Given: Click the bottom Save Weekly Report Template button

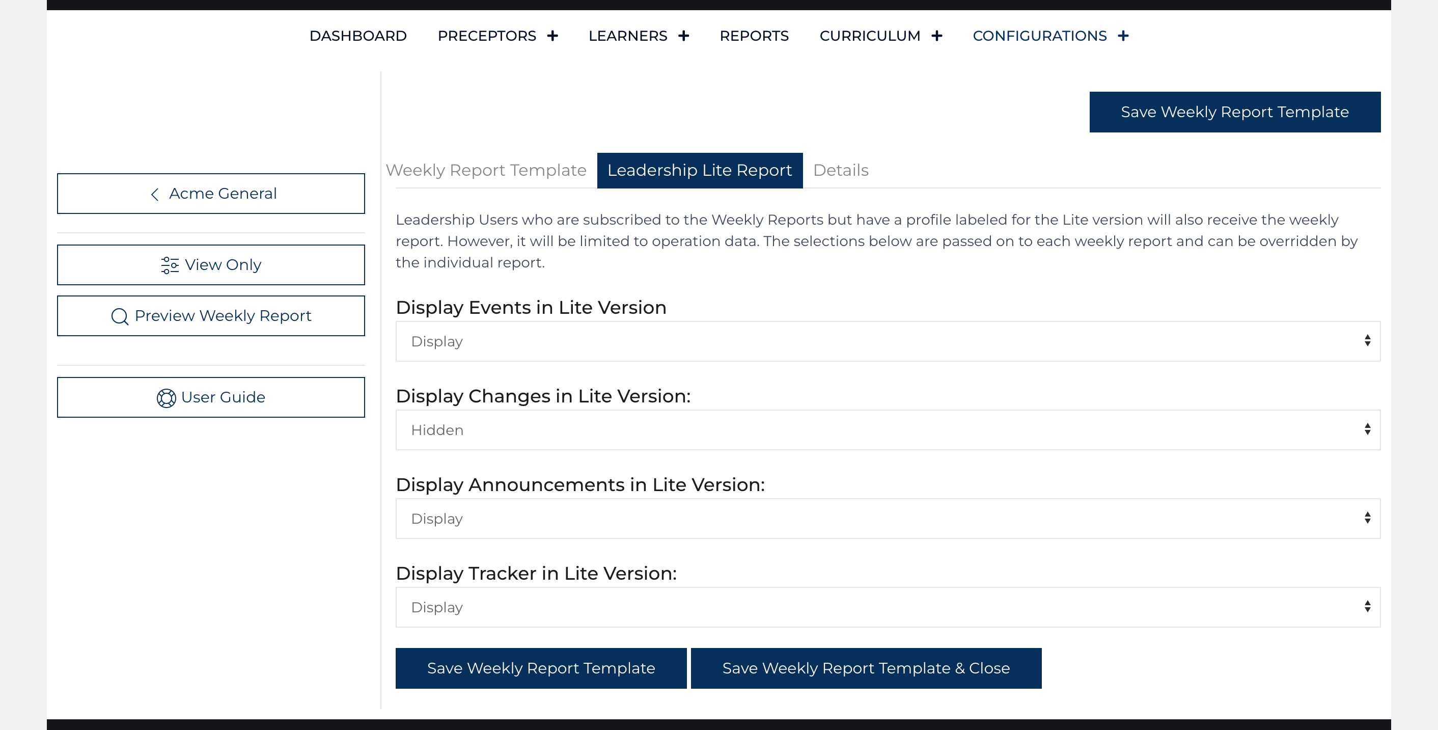Looking at the screenshot, I should (x=540, y=668).
